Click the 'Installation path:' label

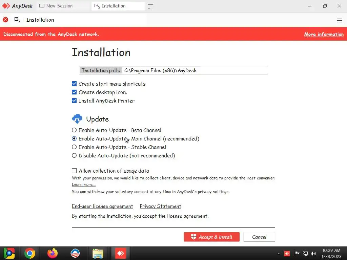tap(101, 70)
